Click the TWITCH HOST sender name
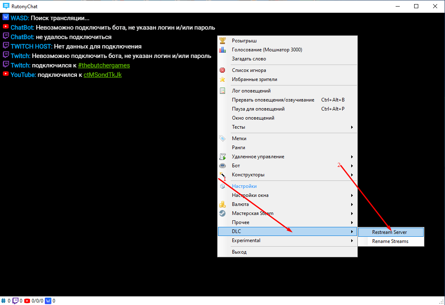This screenshot has width=445, height=305. point(32,46)
